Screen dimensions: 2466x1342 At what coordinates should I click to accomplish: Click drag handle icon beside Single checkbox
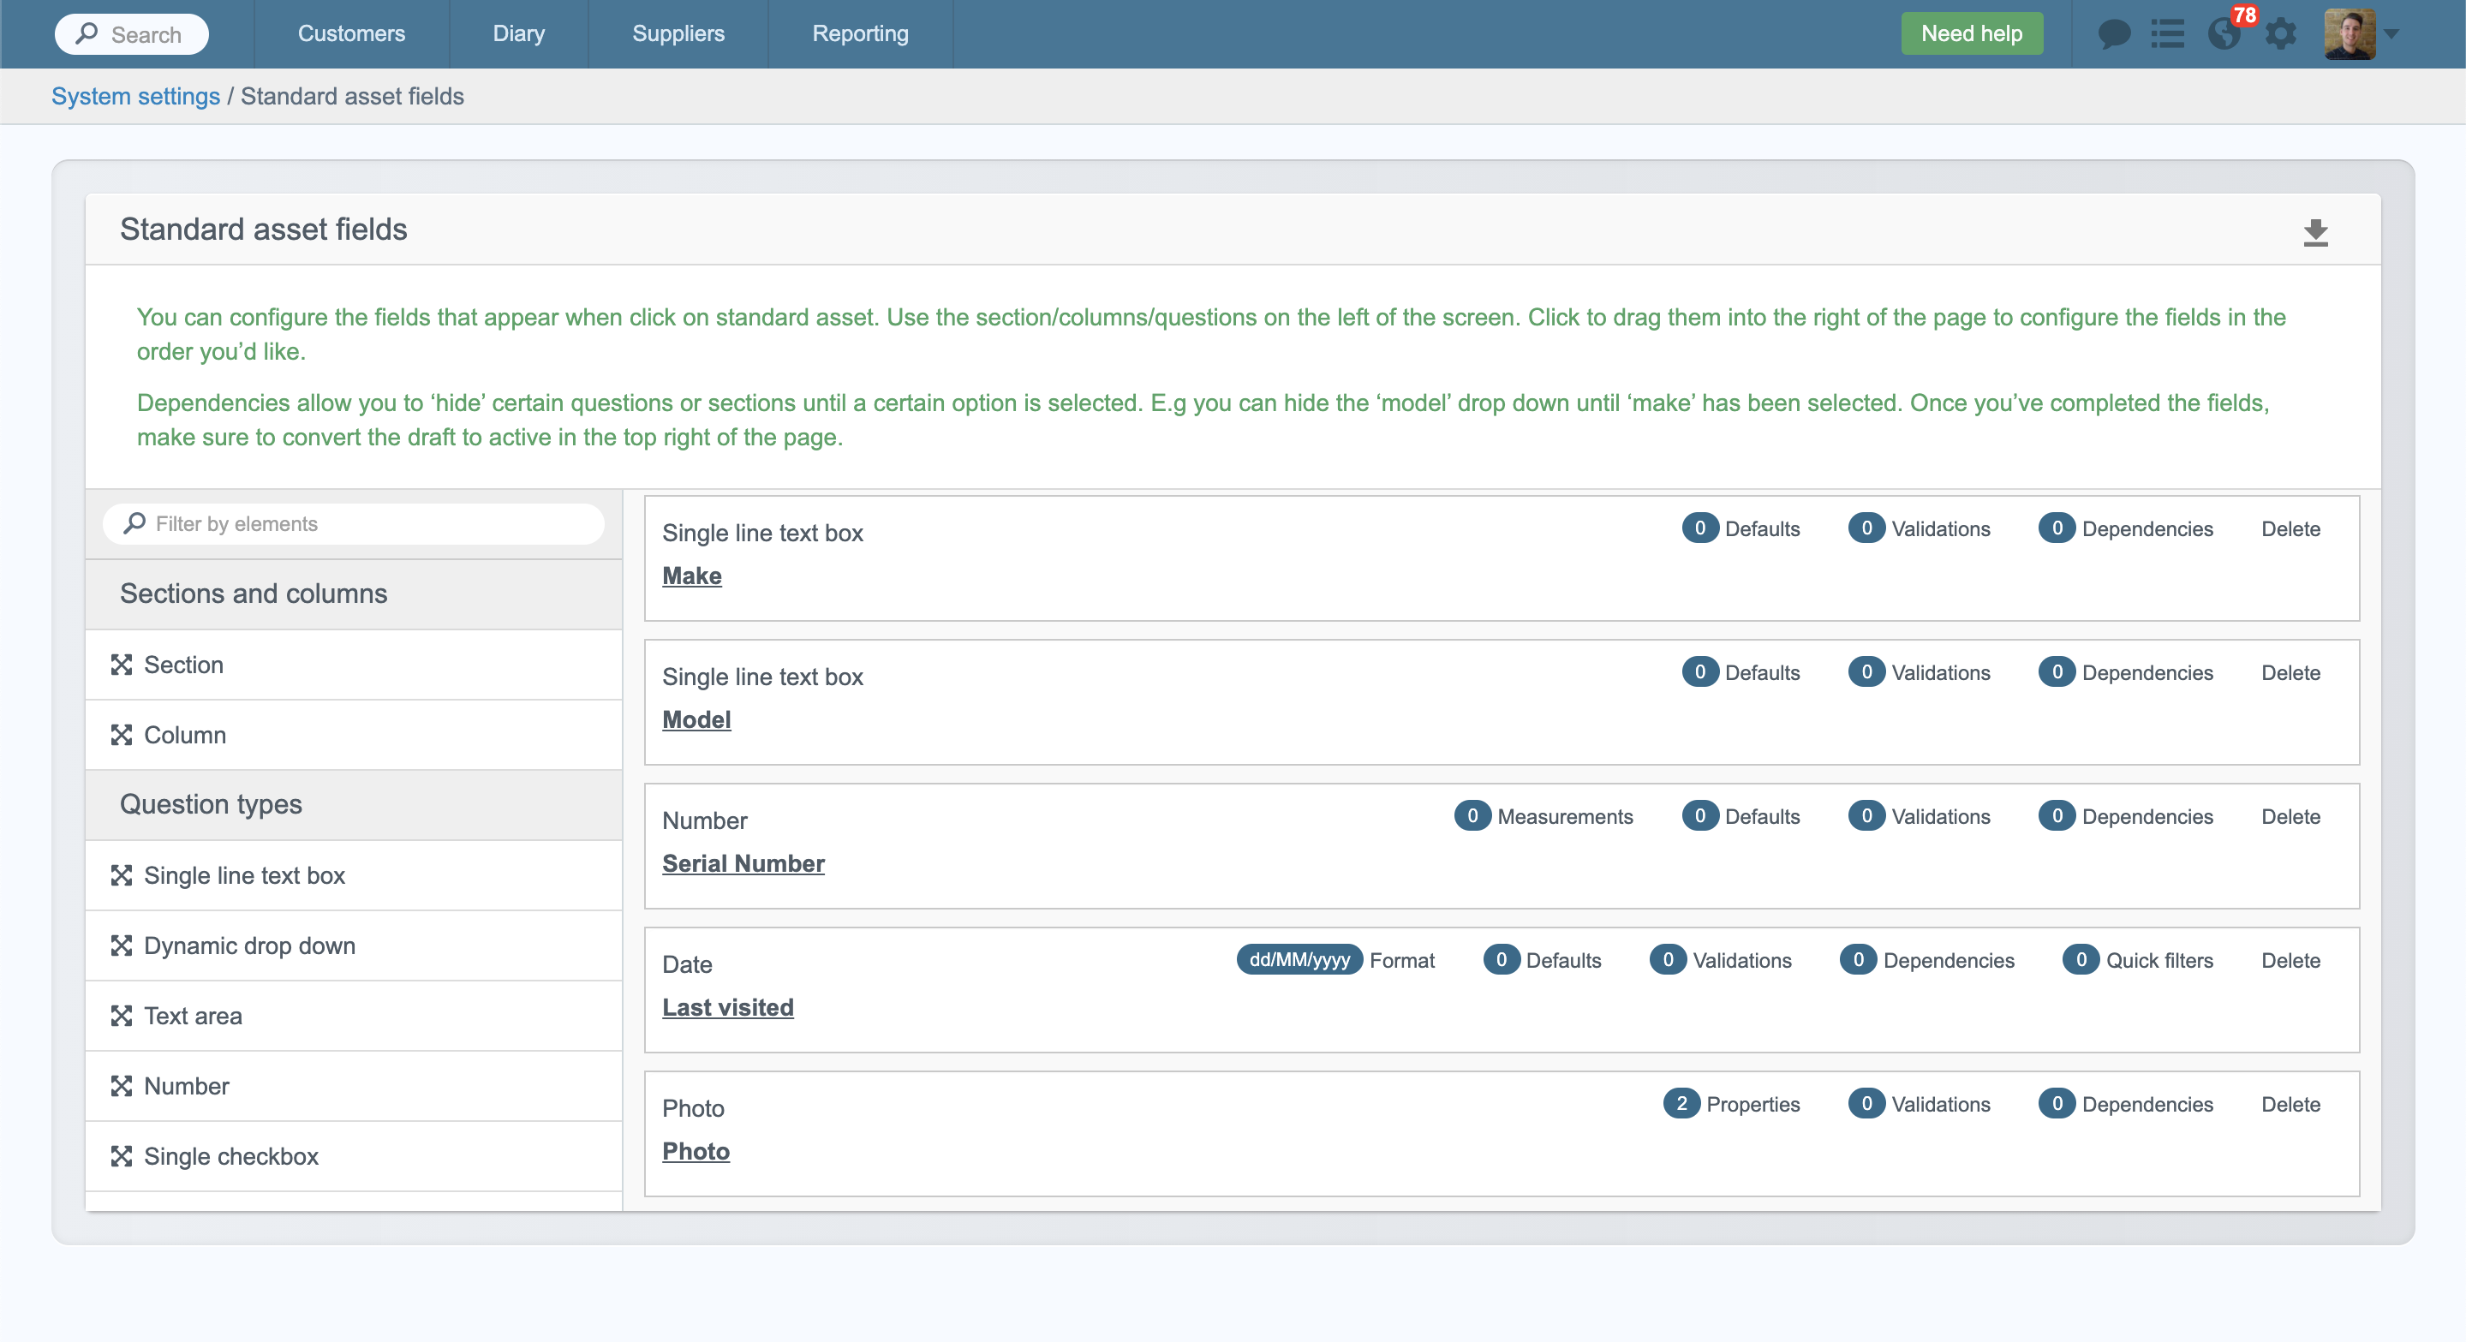pyautogui.click(x=121, y=1156)
